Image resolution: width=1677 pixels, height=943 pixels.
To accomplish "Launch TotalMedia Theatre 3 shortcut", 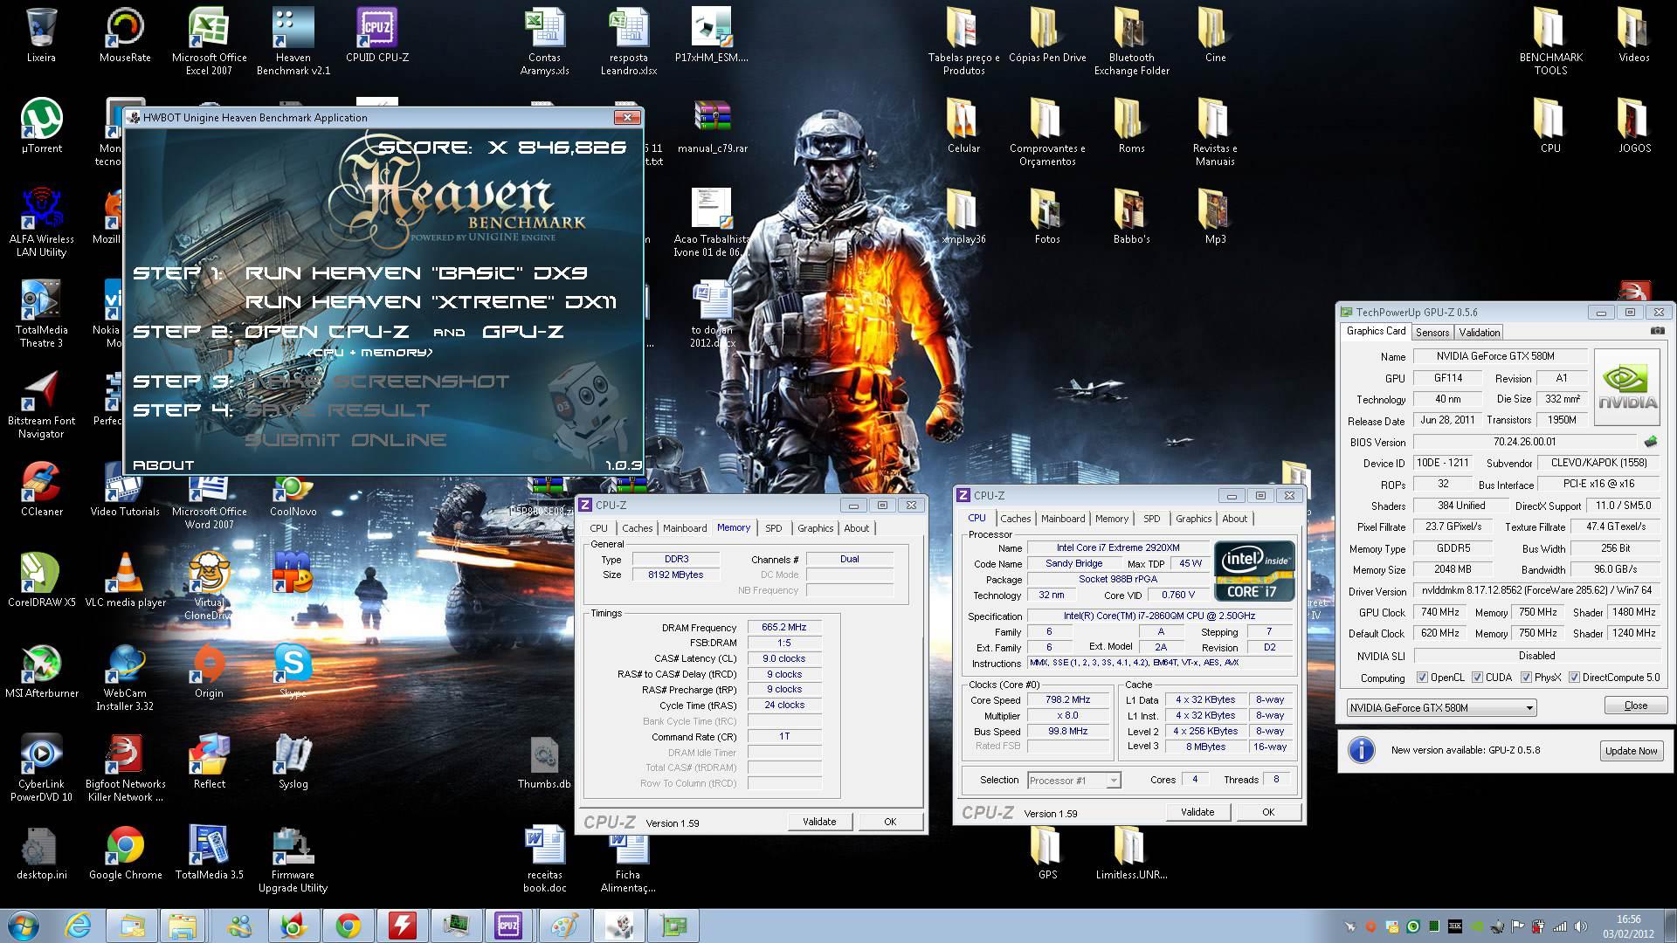I will tap(41, 313).
